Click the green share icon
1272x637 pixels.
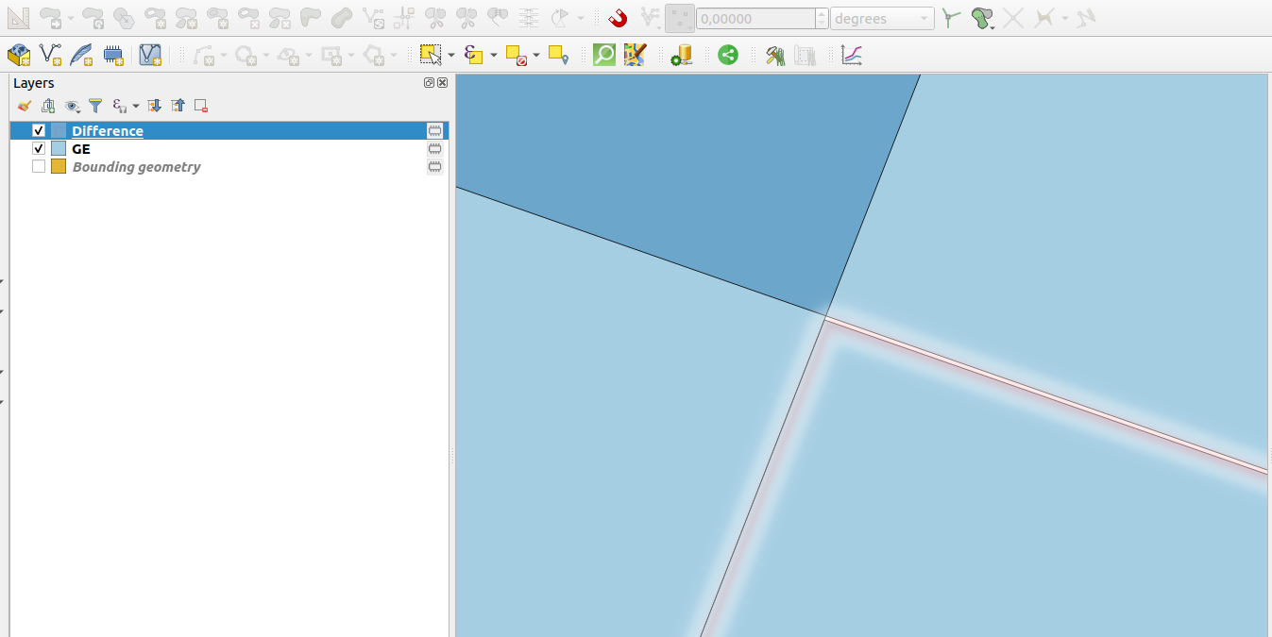[727, 56]
